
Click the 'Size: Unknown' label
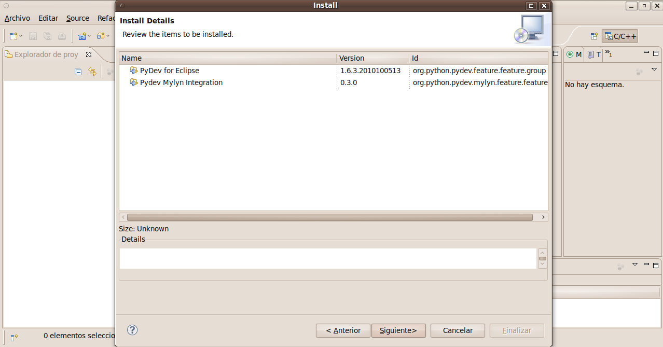coord(144,229)
